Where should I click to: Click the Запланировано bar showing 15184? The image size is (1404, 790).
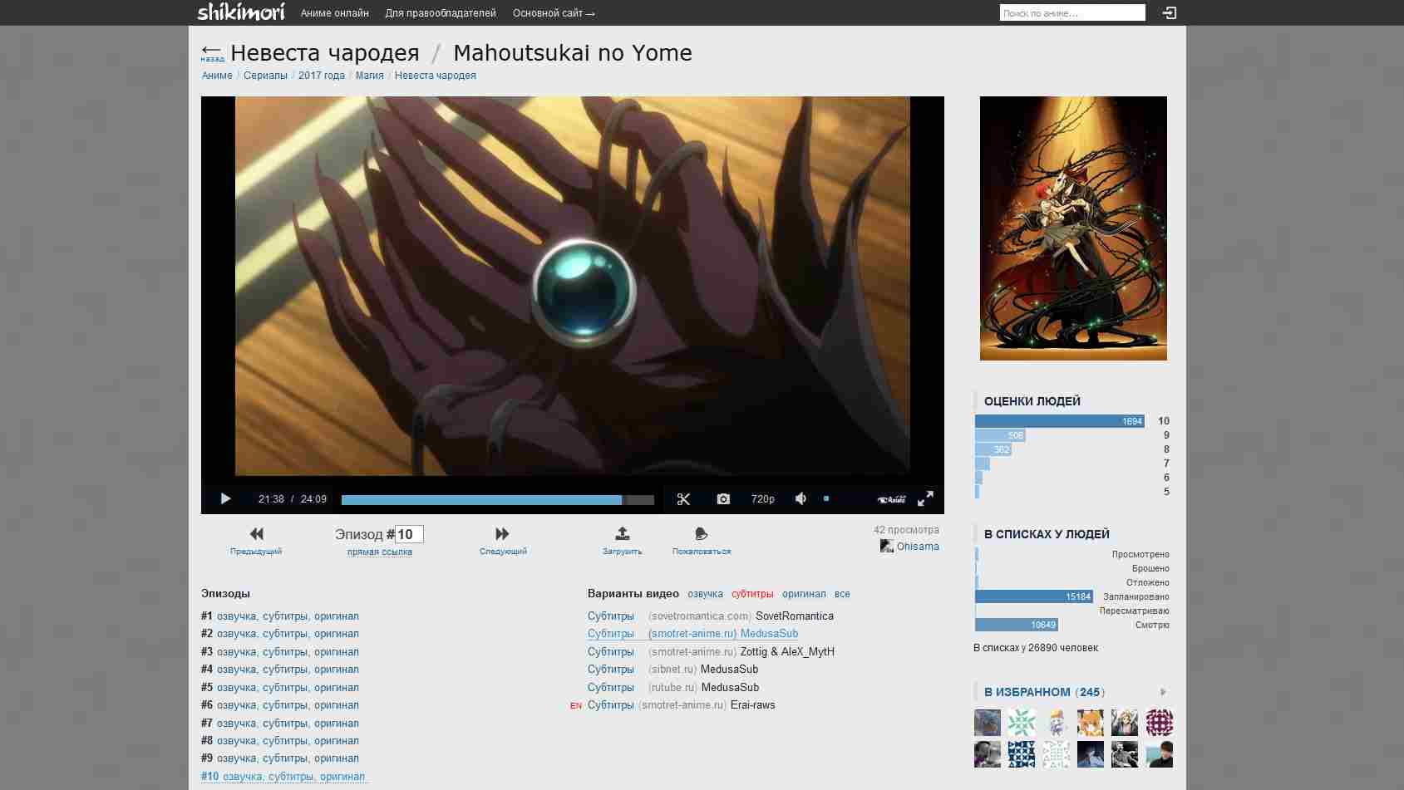click(1033, 596)
